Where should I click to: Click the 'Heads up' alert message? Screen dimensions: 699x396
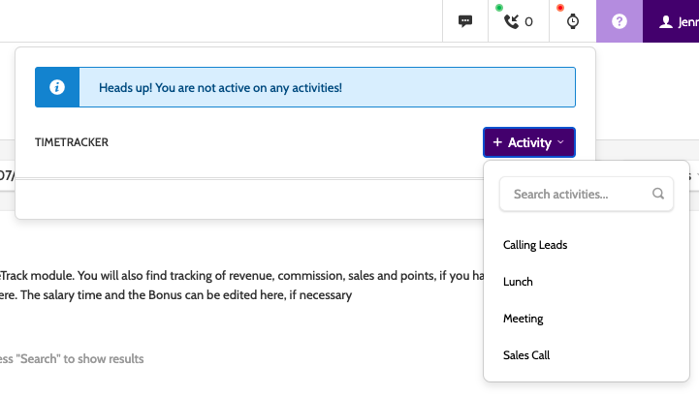220,87
